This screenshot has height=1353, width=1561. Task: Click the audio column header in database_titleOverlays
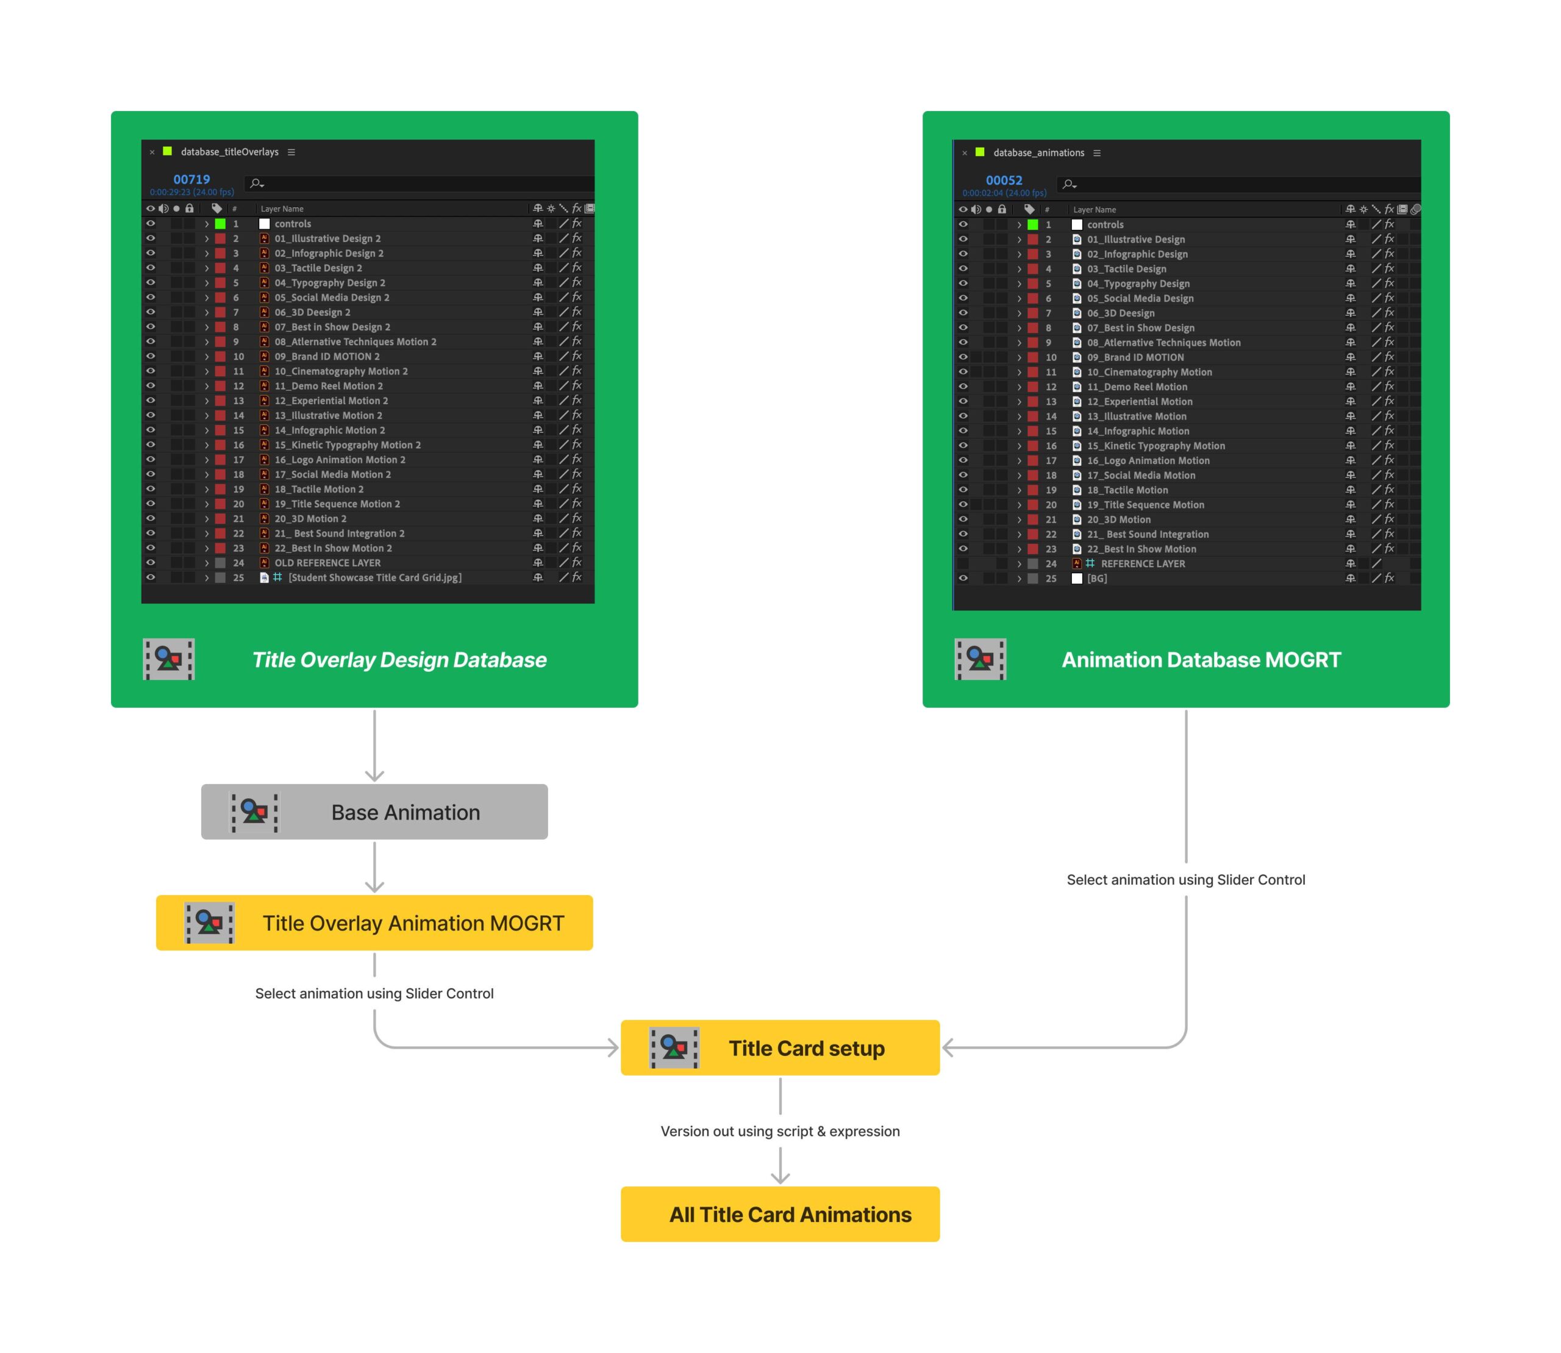click(163, 209)
